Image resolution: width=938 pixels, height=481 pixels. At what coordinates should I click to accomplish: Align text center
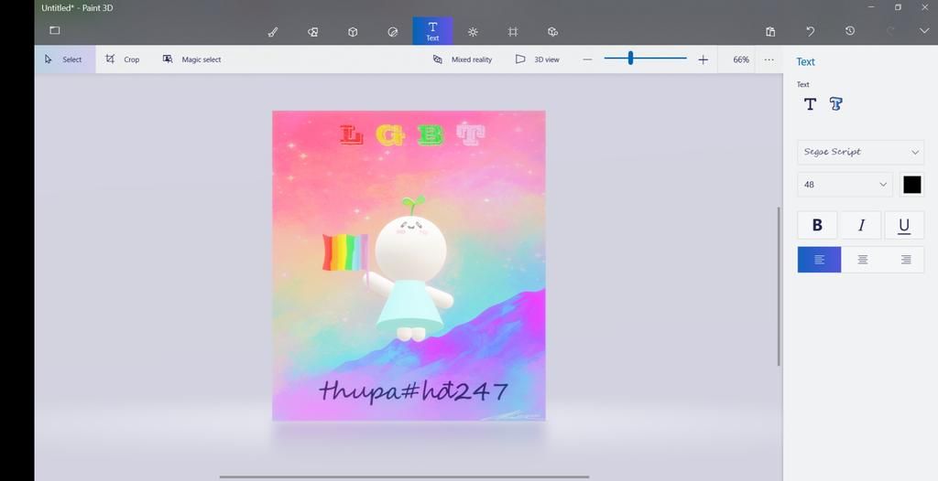tap(862, 260)
